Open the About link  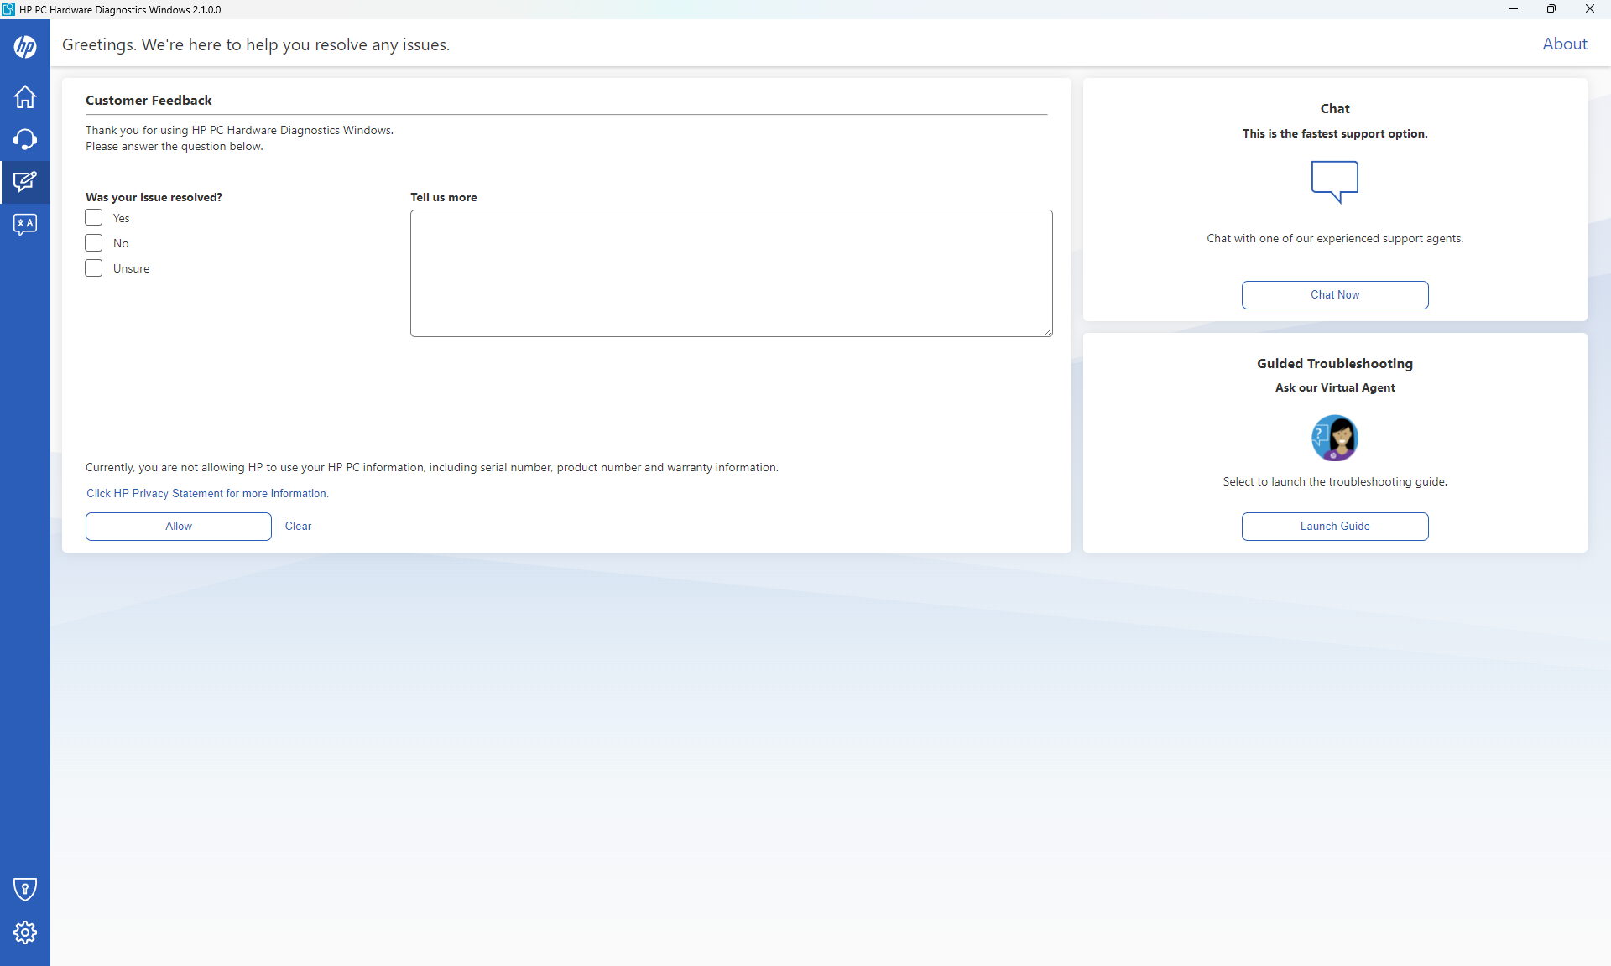(1565, 44)
